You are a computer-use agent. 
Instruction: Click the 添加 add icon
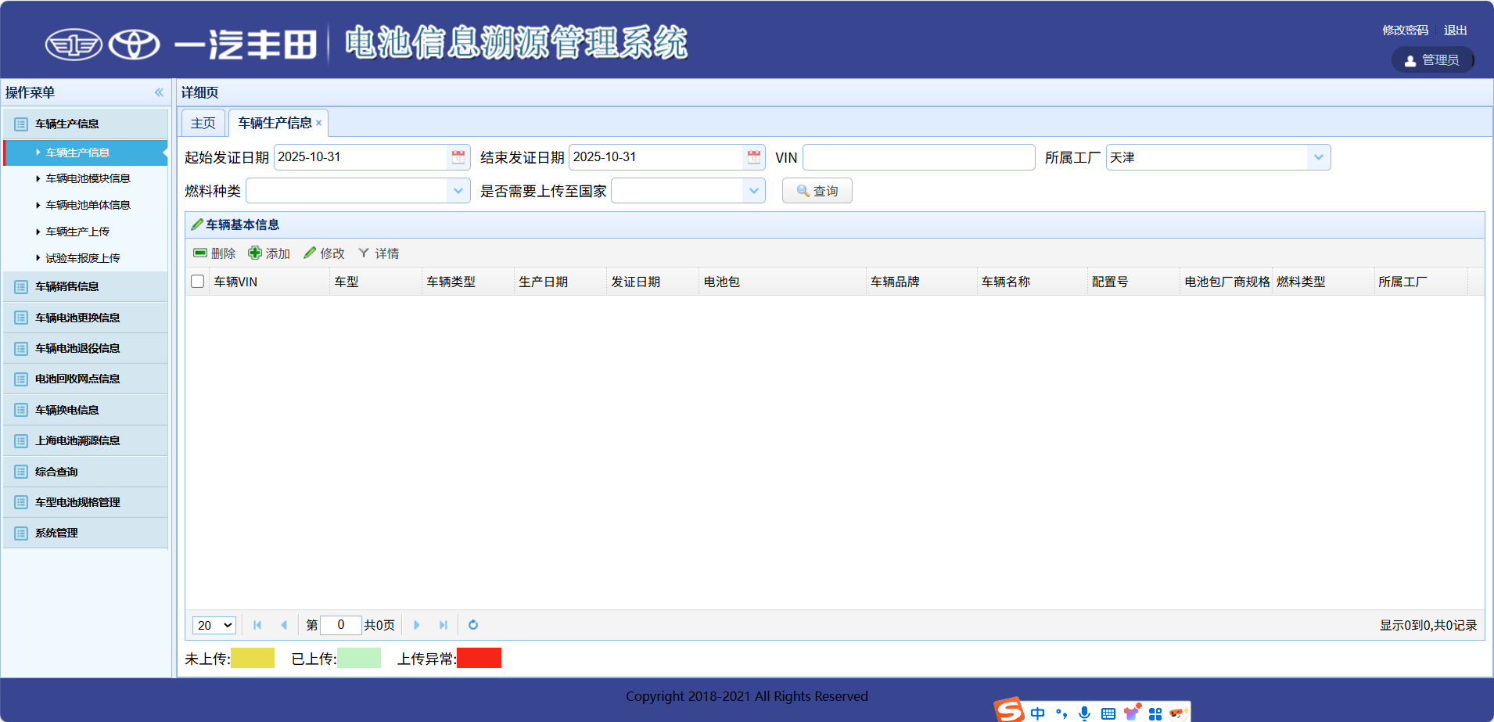(x=256, y=253)
